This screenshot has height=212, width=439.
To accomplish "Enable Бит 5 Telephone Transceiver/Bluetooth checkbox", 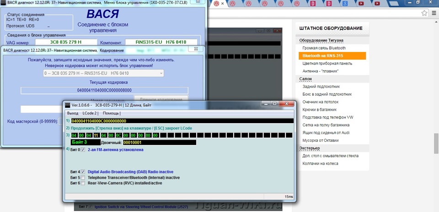I will 83,177.
